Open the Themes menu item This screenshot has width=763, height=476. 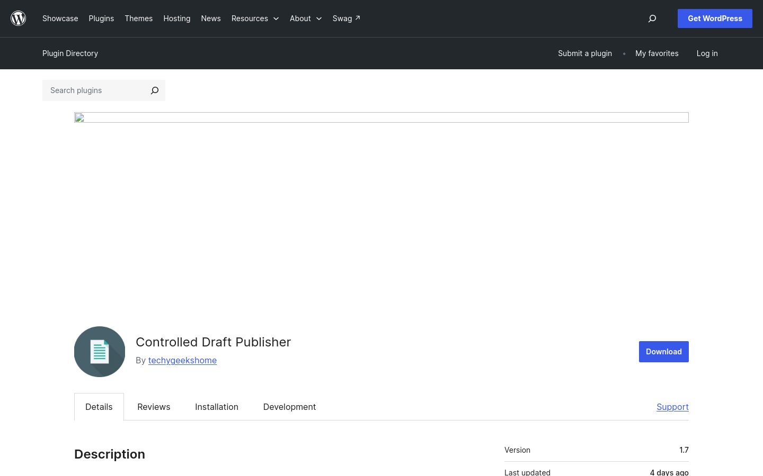[x=139, y=19]
